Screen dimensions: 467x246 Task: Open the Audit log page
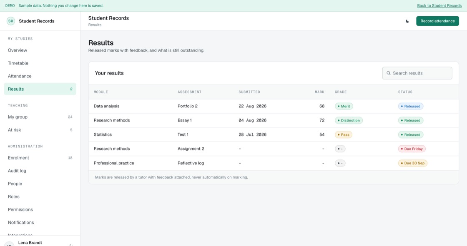pos(40,171)
